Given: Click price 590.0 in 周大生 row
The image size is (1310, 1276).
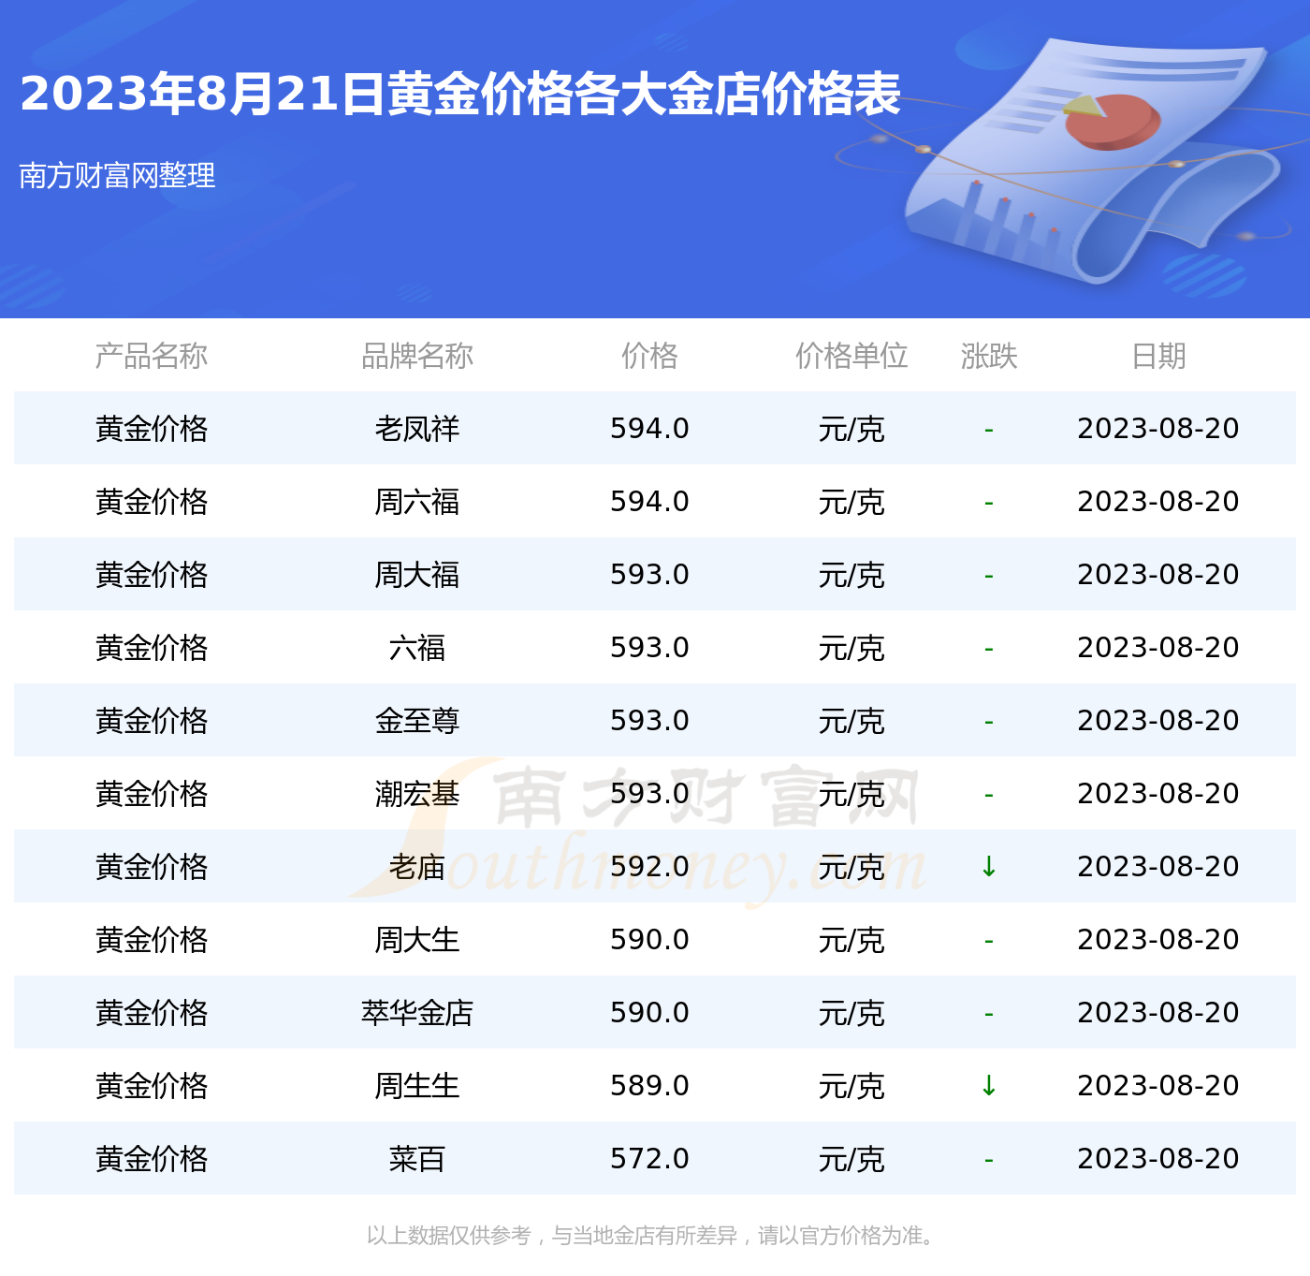Looking at the screenshot, I should pos(649,940).
